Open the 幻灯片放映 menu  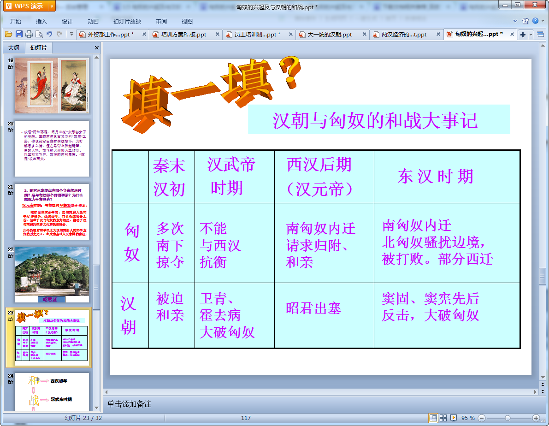coord(127,21)
